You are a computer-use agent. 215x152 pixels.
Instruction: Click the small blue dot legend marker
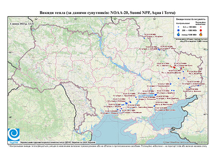tap(179, 27)
